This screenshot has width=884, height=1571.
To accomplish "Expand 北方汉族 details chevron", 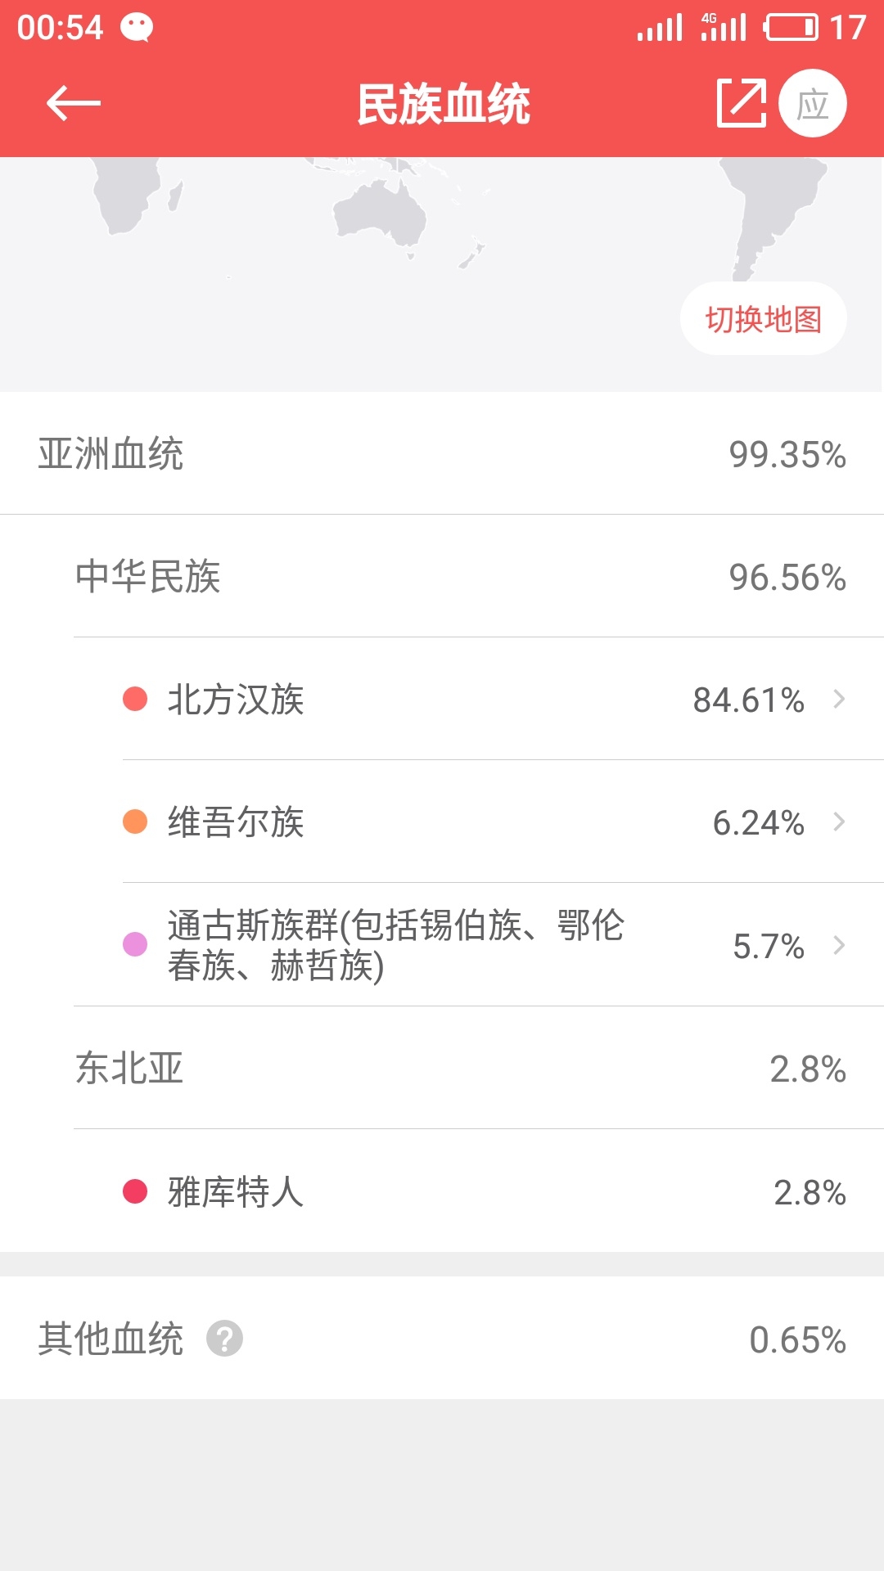I will (x=839, y=700).
